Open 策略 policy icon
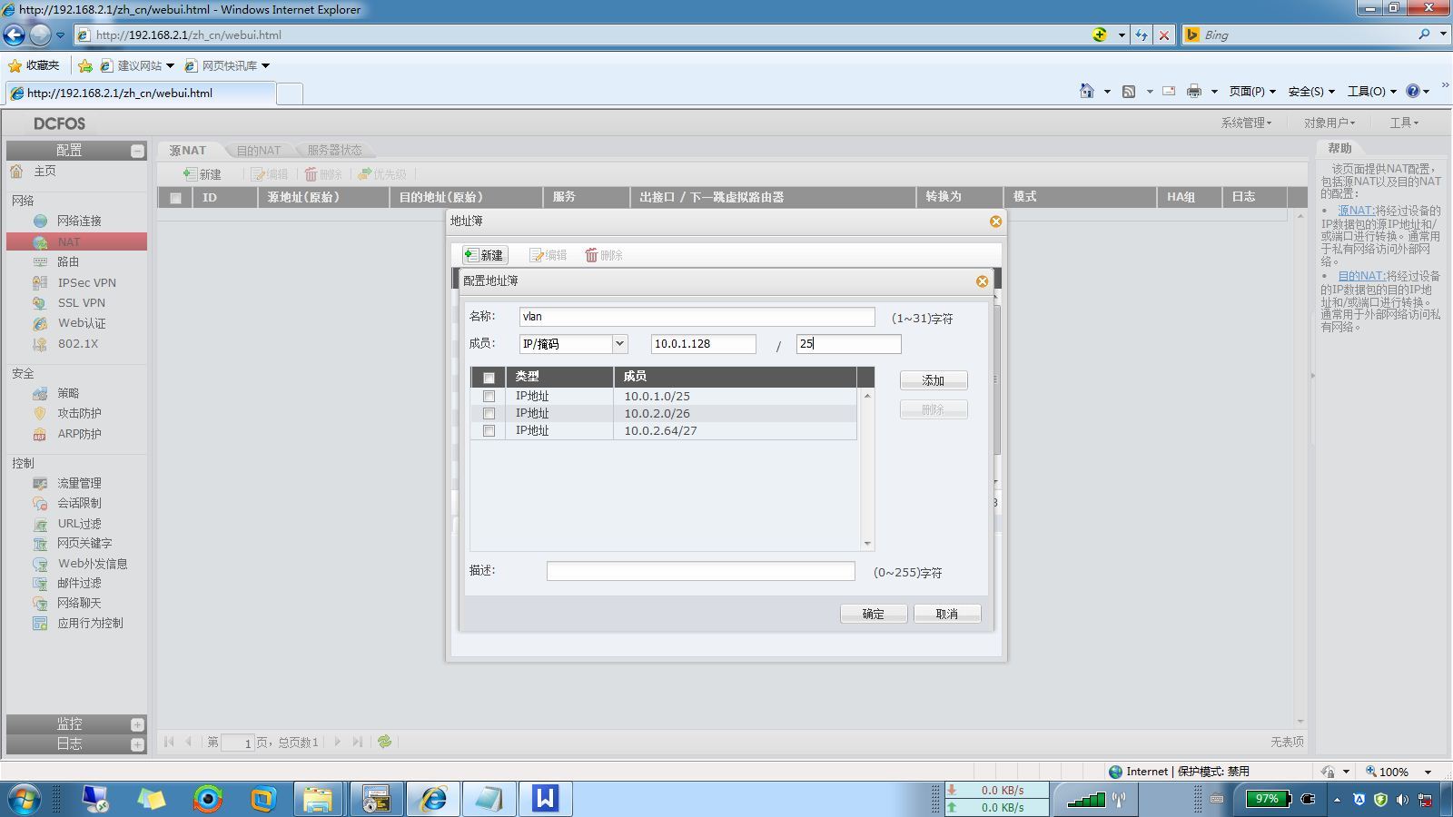The height and width of the screenshot is (817, 1453). (40, 393)
